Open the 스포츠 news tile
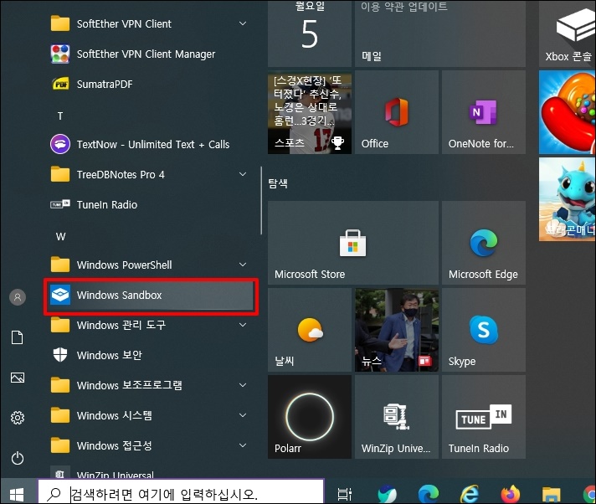 click(x=310, y=112)
